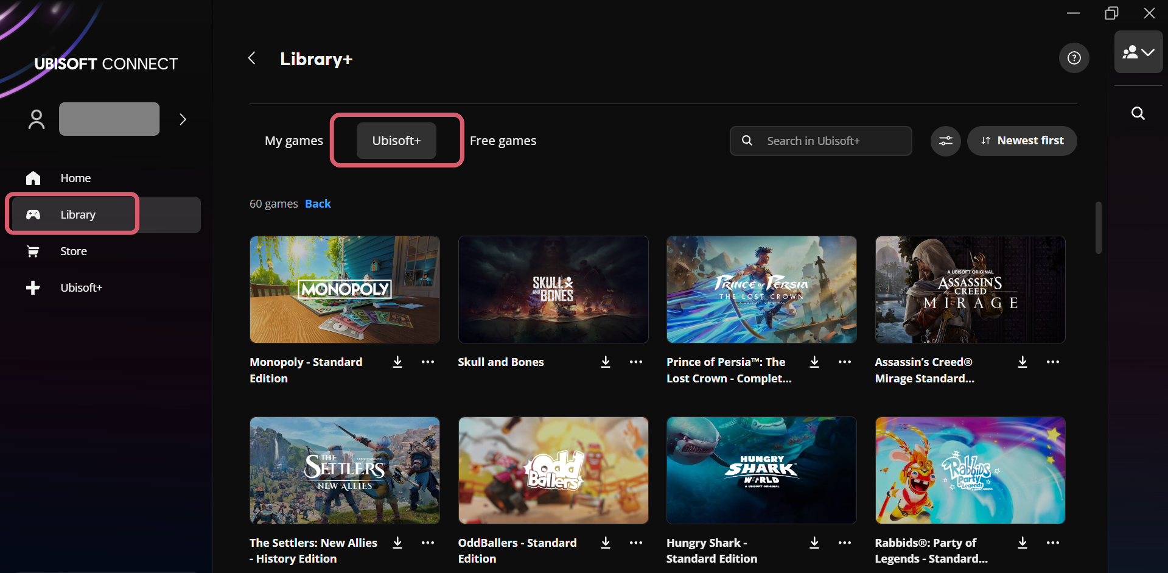Click the help question mark icon
The height and width of the screenshot is (573, 1168).
click(1074, 58)
